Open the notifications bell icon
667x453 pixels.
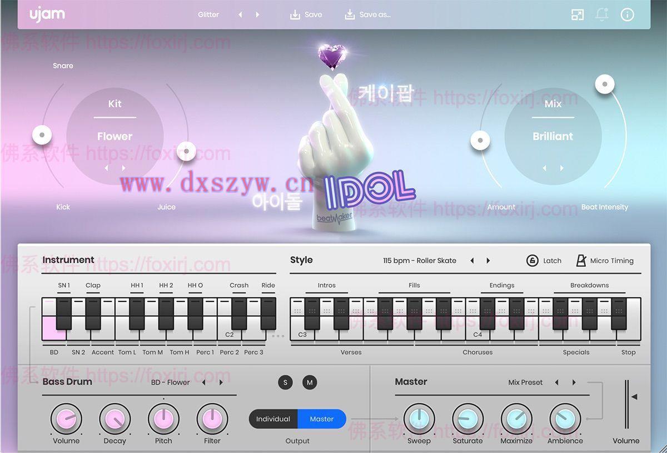[x=601, y=15]
